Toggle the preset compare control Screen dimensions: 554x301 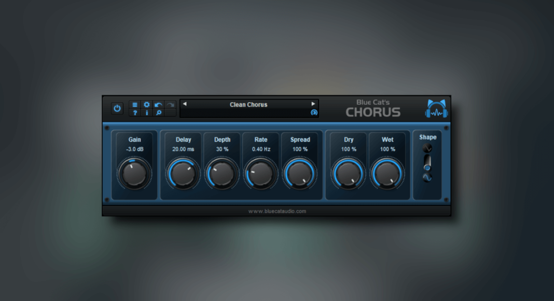pos(314,113)
